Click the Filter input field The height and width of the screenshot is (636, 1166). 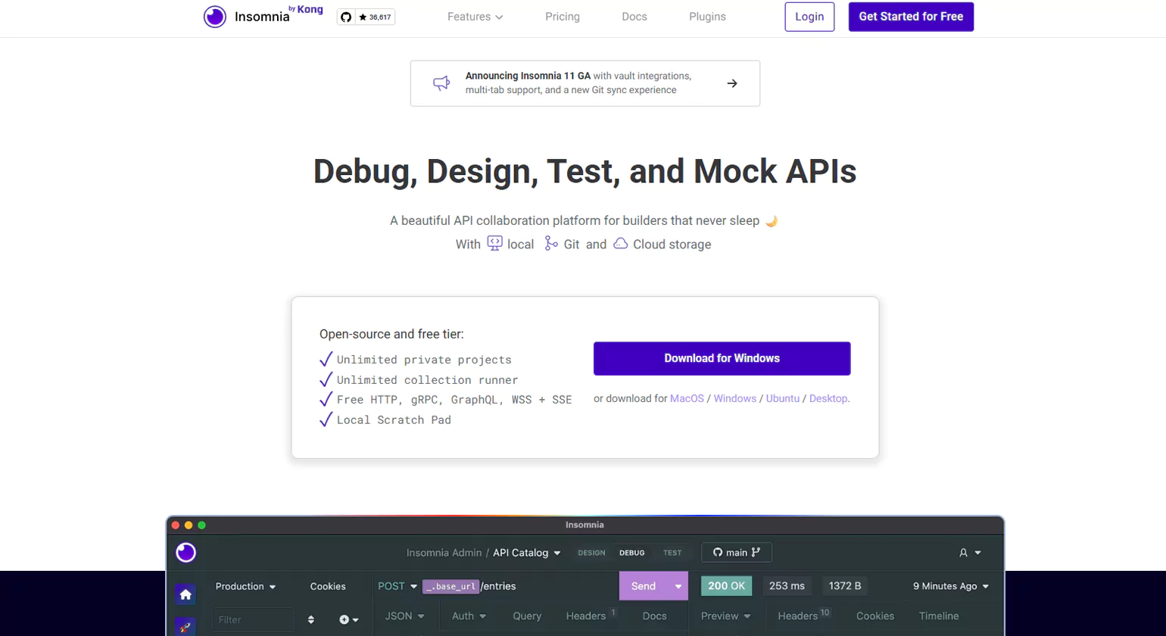pyautogui.click(x=252, y=619)
